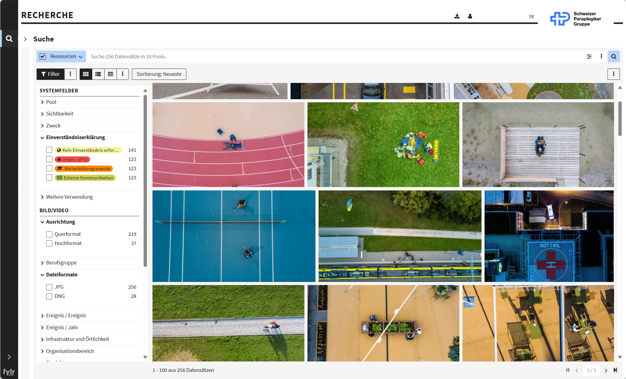626x379 pixels.
Task: Click results scroll-down arrow
Action: pyautogui.click(x=620, y=357)
